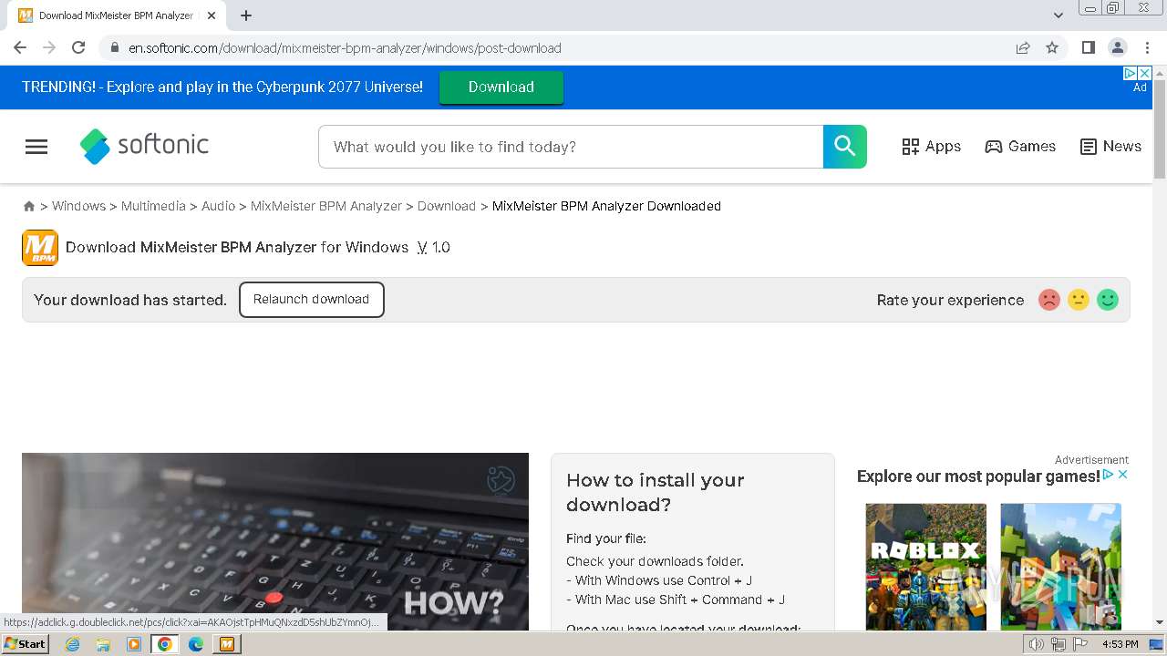Go to Audio breadcrumb
This screenshot has height=656, width=1167.
(218, 206)
